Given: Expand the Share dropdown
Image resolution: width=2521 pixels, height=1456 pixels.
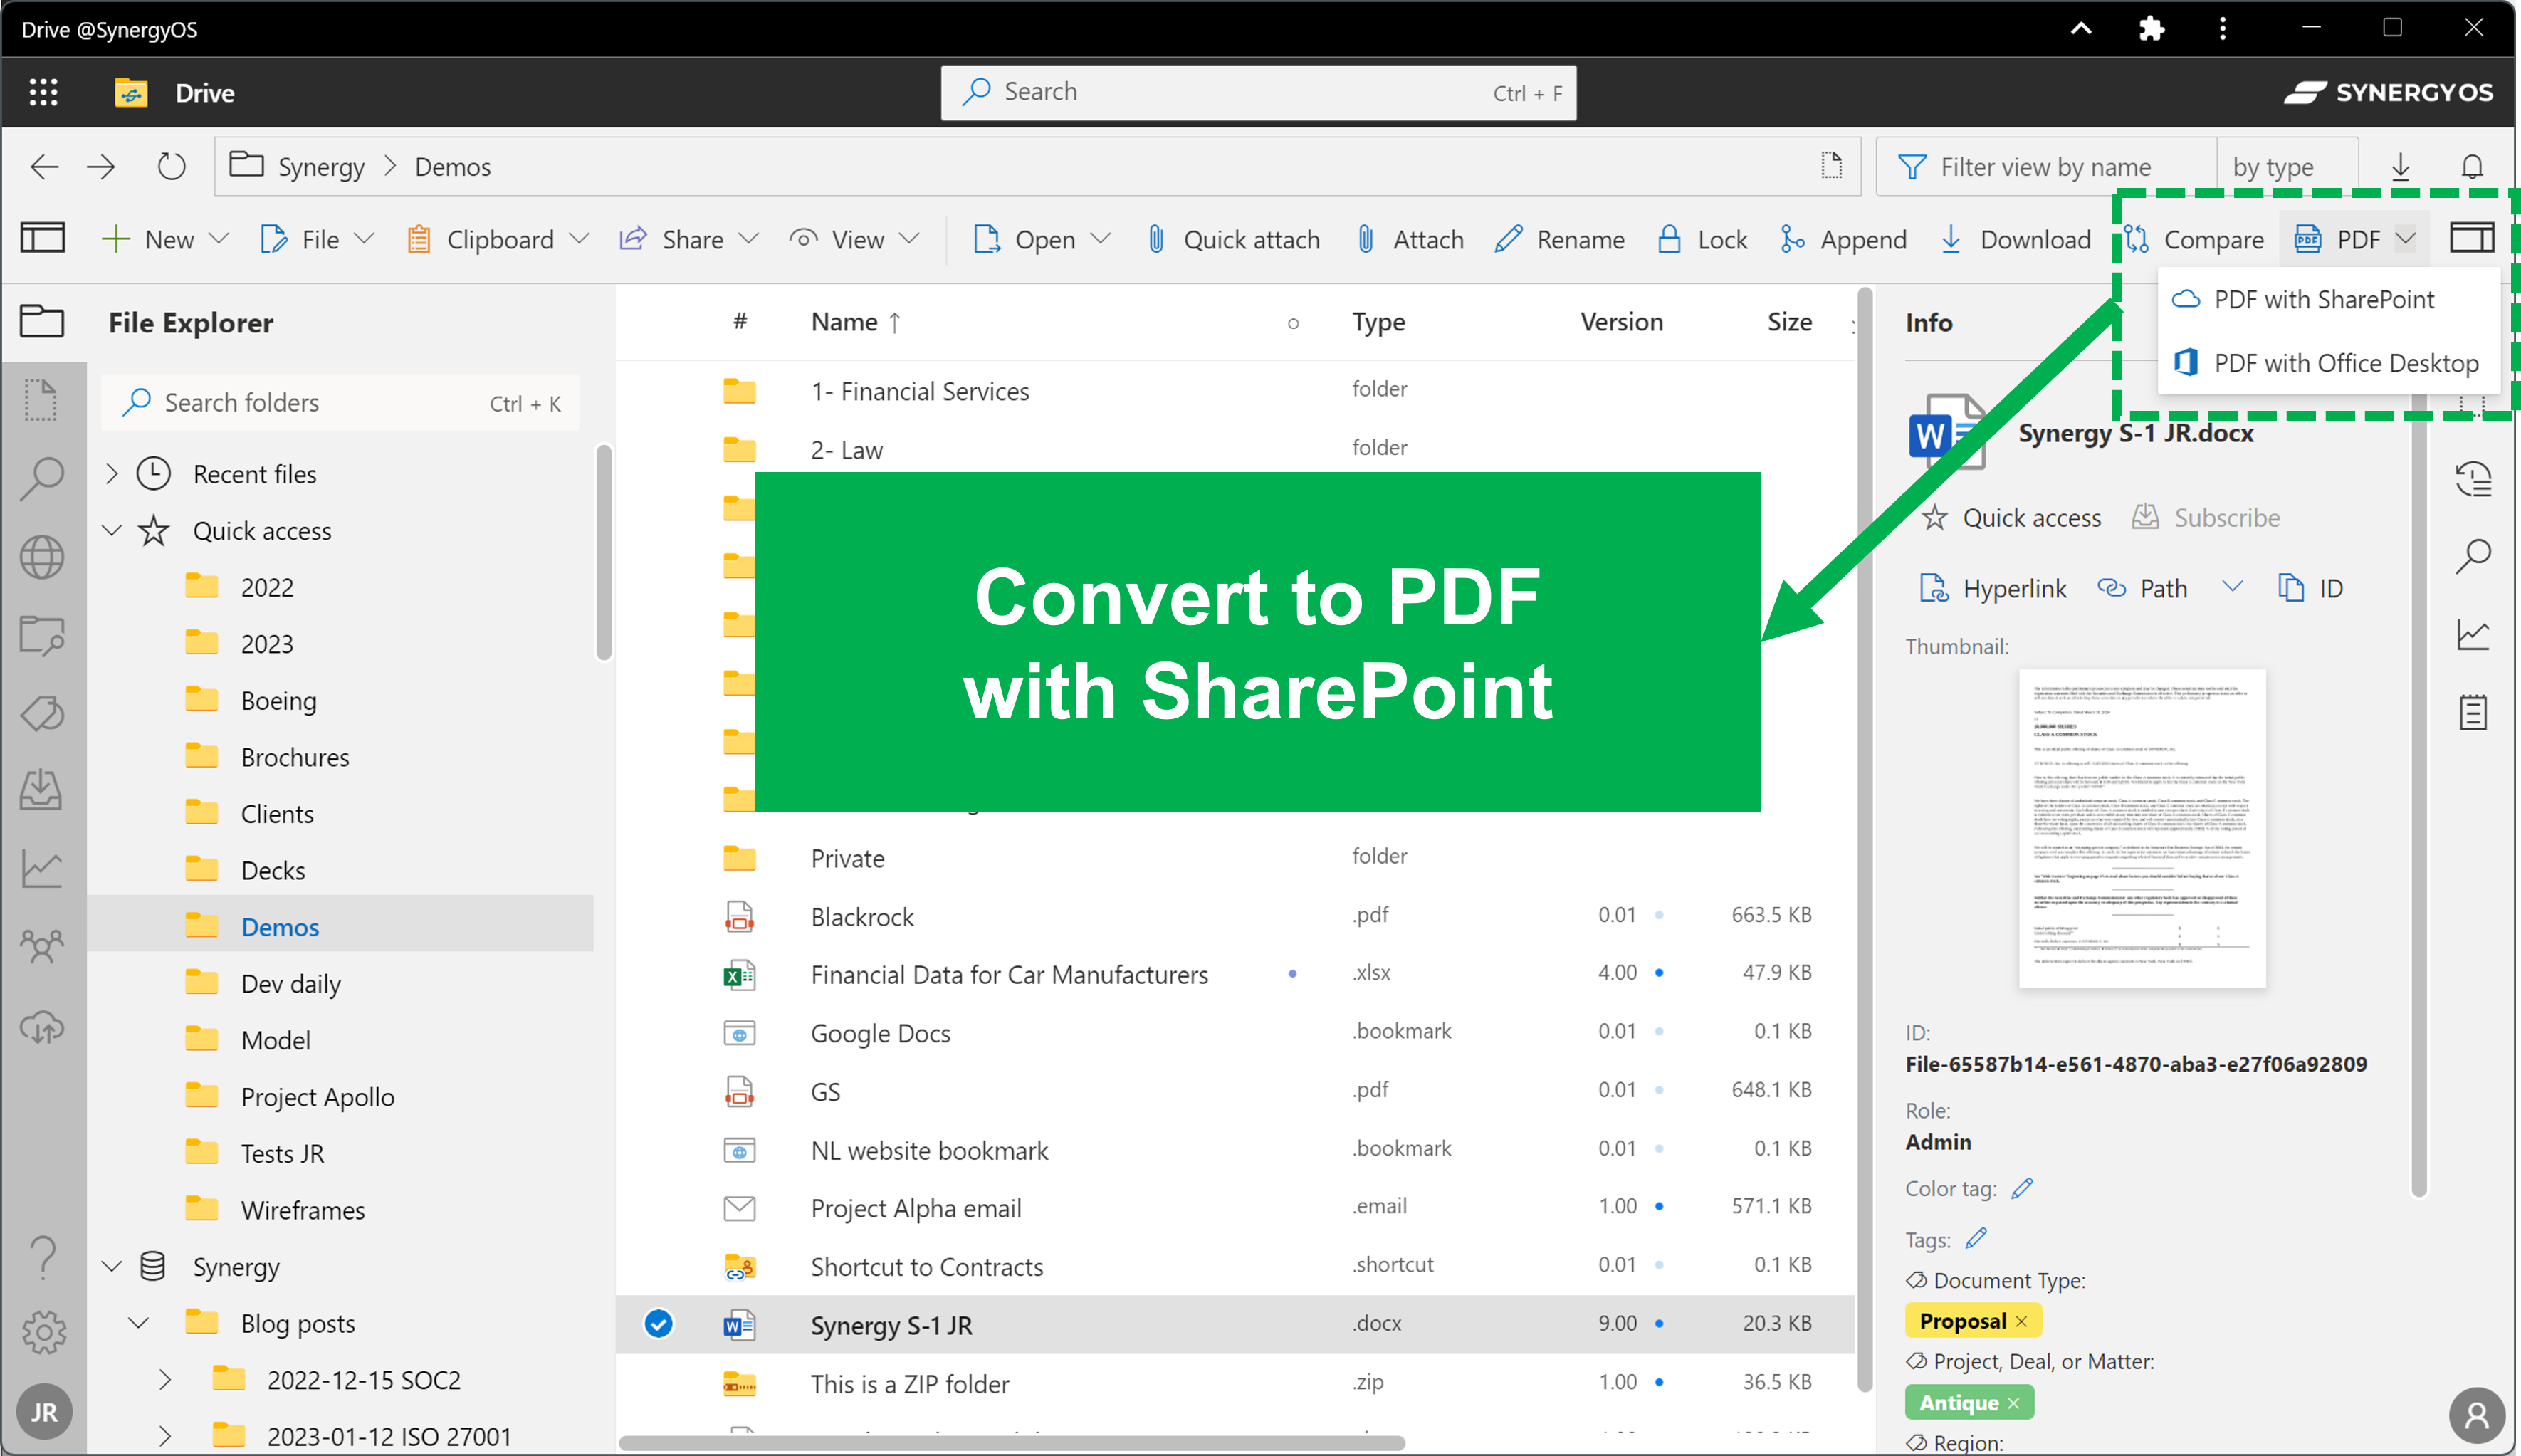Looking at the screenshot, I should point(749,239).
